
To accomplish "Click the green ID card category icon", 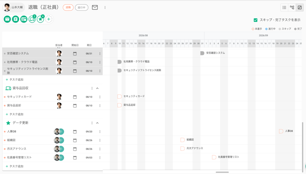I will tap(24, 19).
